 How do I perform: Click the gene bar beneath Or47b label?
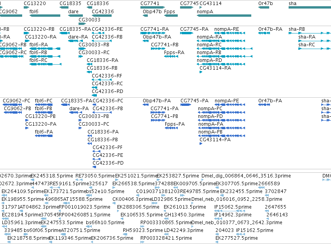point(264,7)
